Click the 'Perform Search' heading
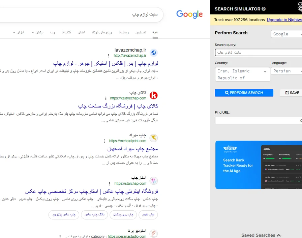The width and height of the screenshot is (302, 238). coord(231,33)
